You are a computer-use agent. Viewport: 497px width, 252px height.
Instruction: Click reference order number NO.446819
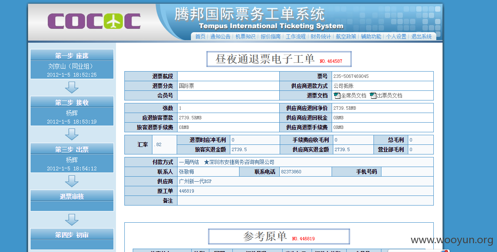pyautogui.click(x=303, y=239)
